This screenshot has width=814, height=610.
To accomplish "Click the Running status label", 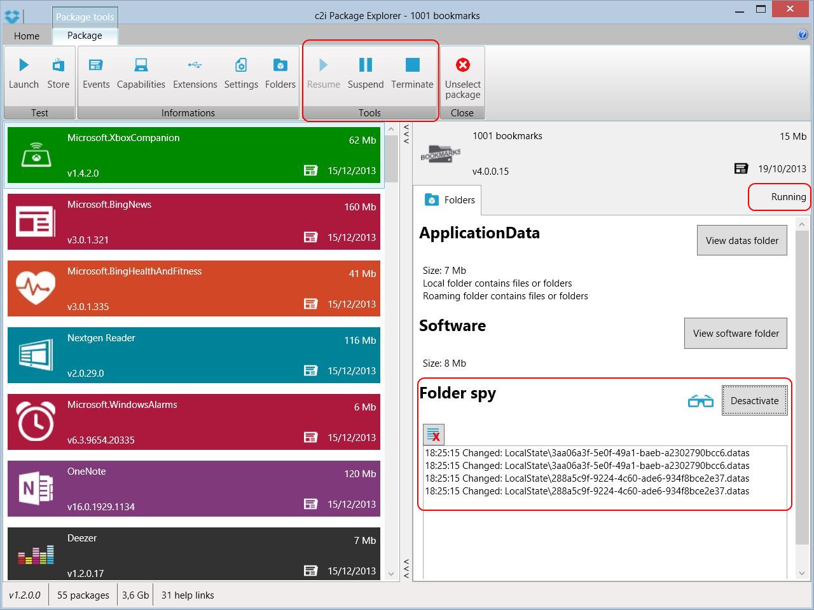I will coord(789,197).
